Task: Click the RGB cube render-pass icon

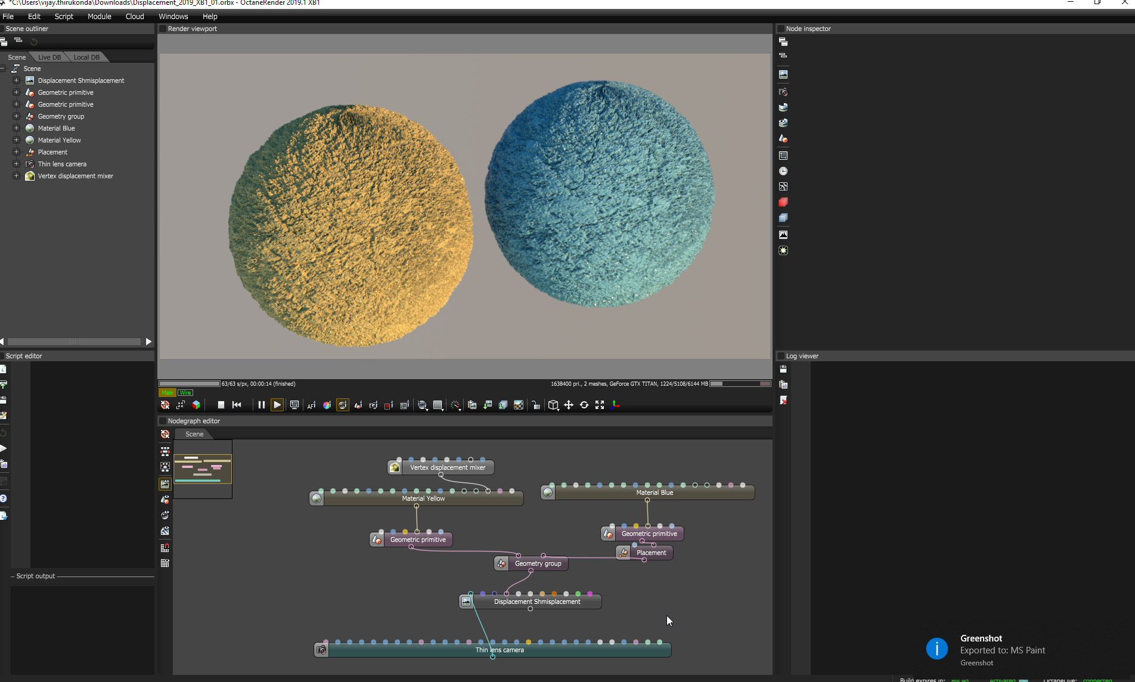Action: coord(196,405)
